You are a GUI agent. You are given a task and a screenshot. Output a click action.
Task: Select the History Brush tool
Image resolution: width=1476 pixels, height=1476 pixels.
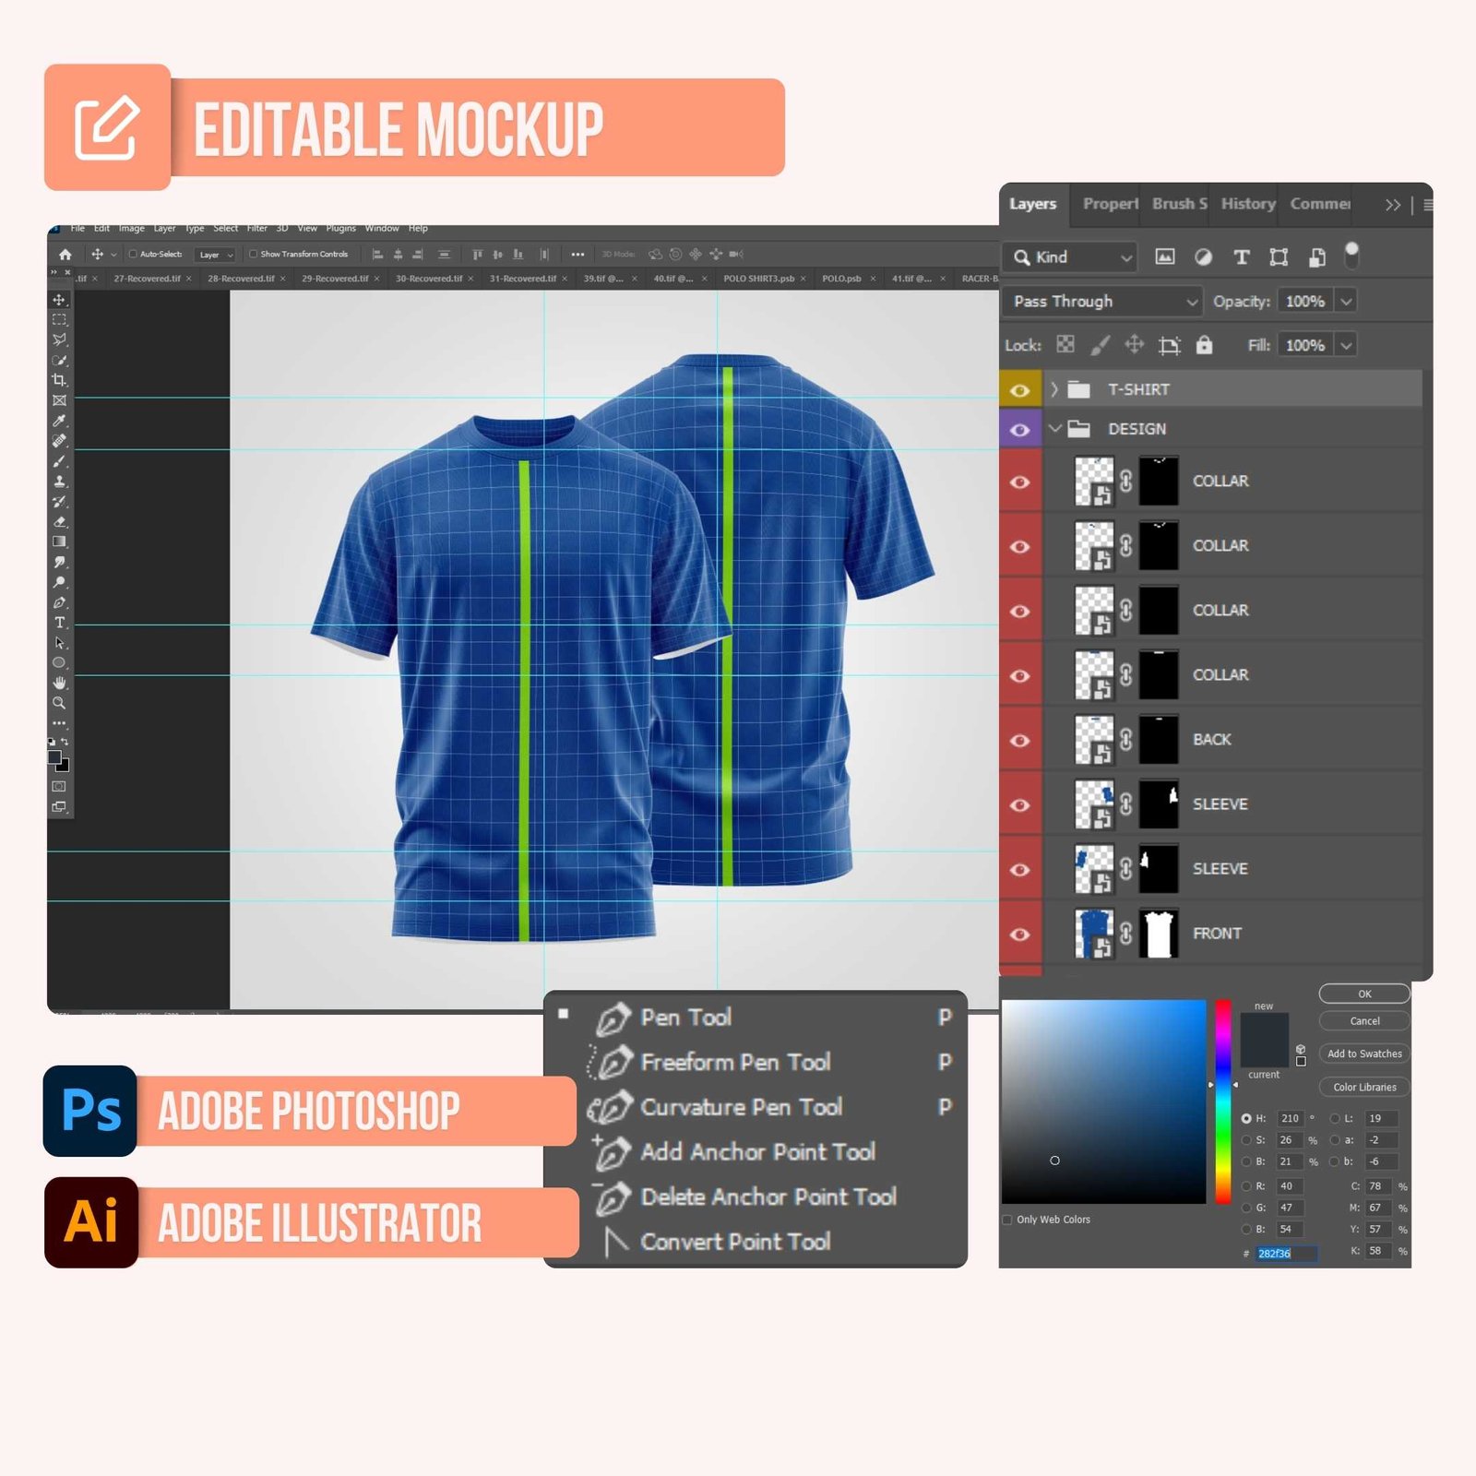point(59,502)
